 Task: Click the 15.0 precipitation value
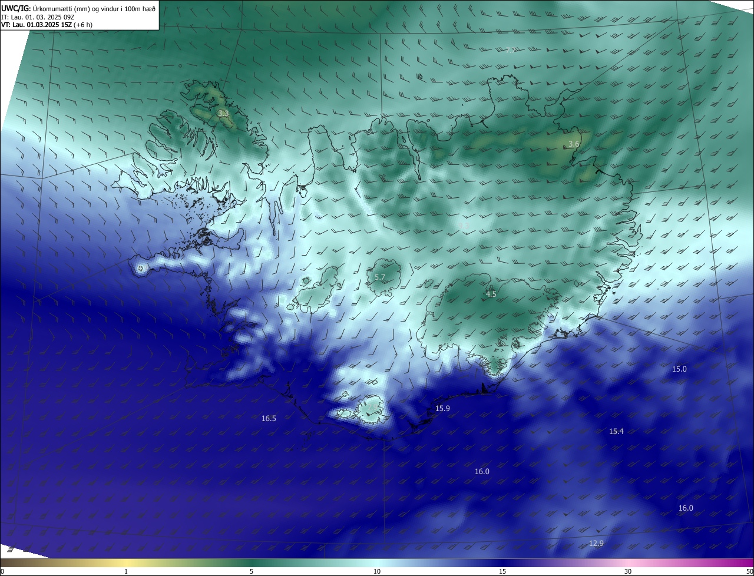[x=679, y=369]
